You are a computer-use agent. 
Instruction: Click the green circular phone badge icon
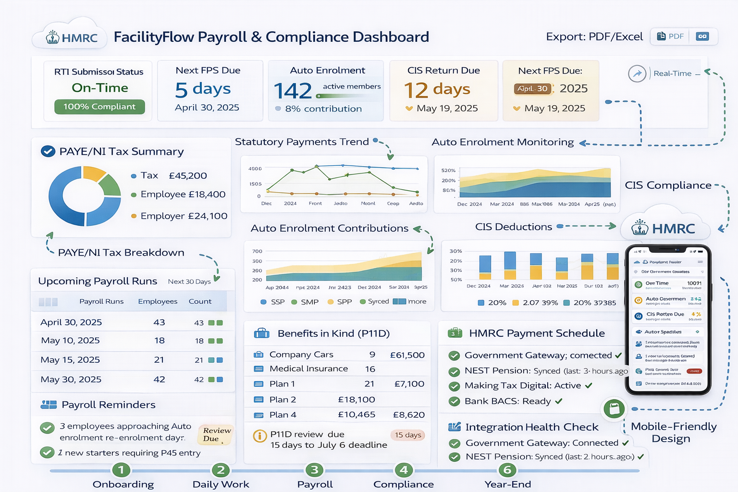(x=614, y=409)
